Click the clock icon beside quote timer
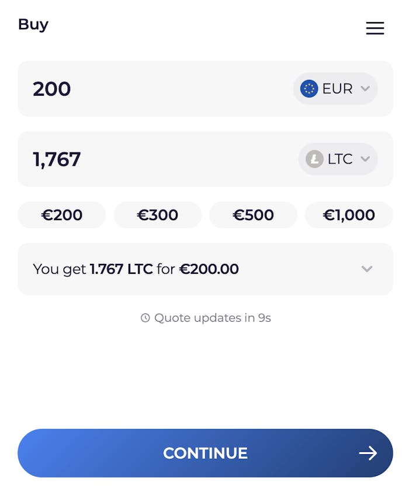 point(145,318)
